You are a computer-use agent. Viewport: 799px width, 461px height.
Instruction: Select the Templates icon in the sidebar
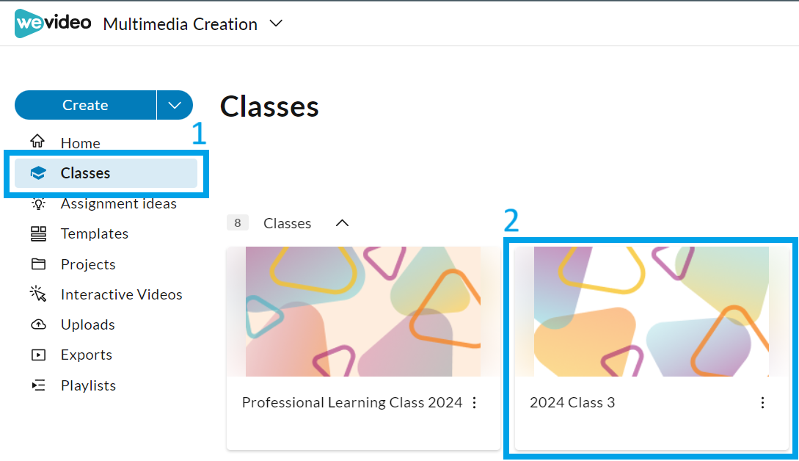coord(37,233)
